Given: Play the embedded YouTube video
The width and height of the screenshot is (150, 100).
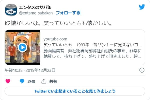Looking at the screenshot, I should click(22, 47).
